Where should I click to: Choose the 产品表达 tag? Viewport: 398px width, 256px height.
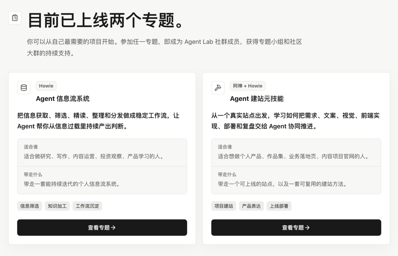pyautogui.click(x=251, y=206)
